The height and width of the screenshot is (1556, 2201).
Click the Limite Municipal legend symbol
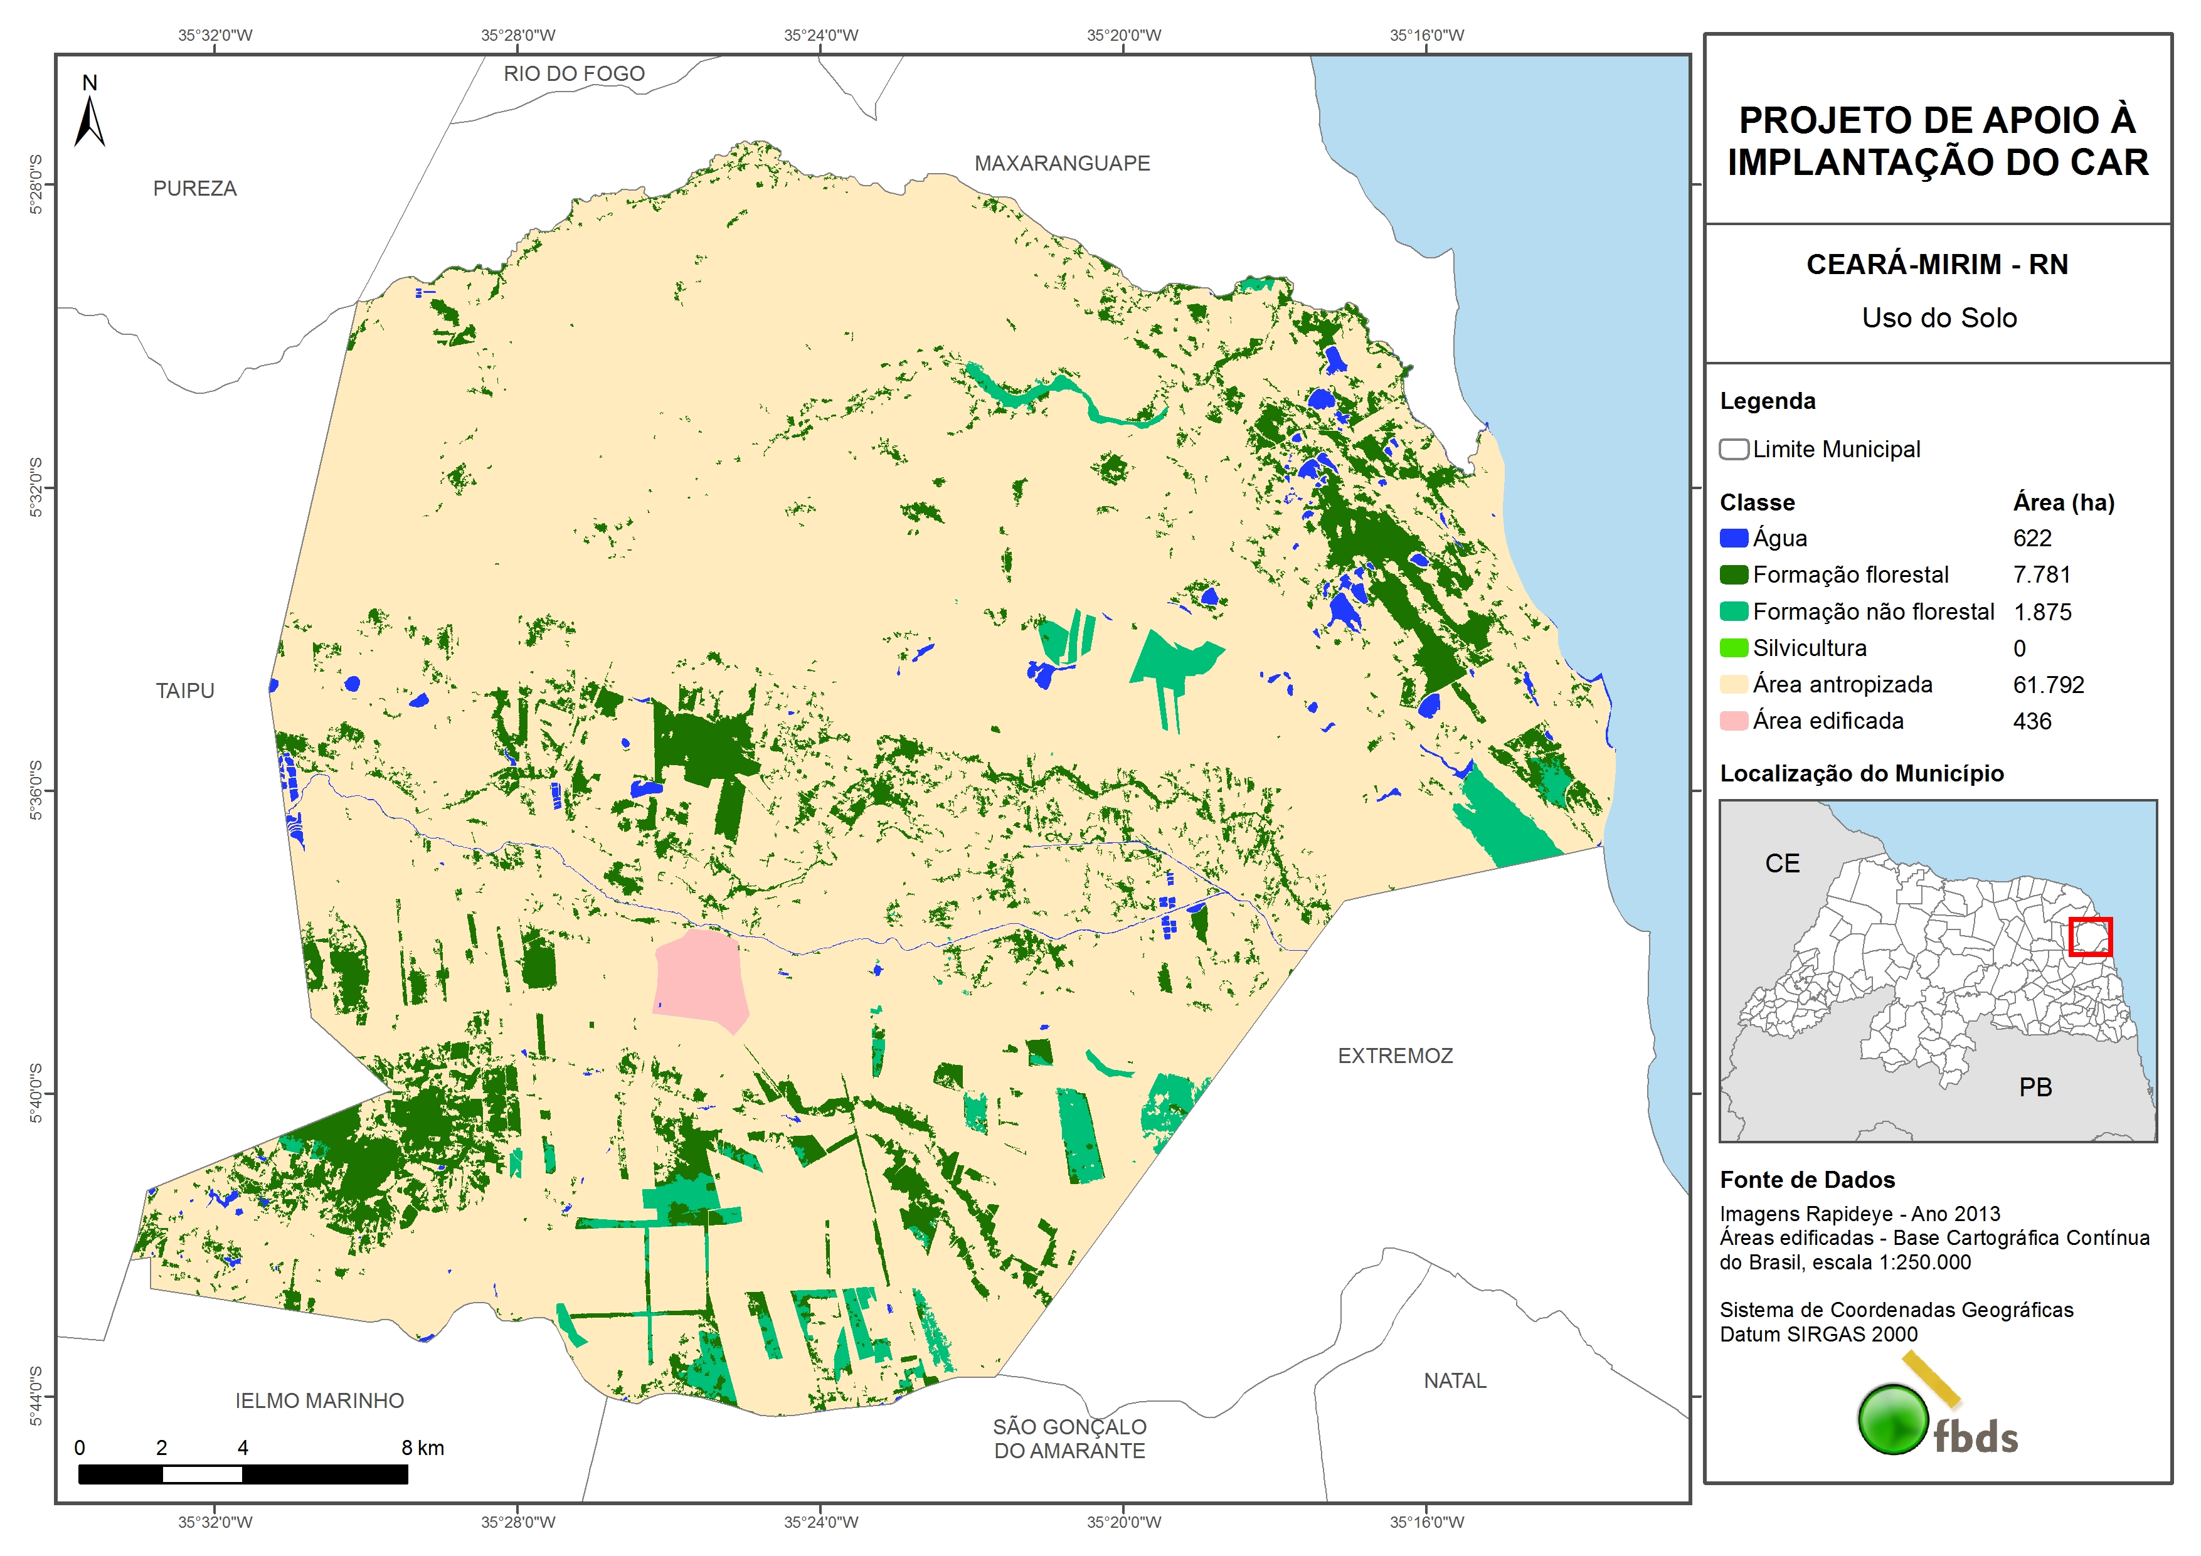click(1733, 448)
